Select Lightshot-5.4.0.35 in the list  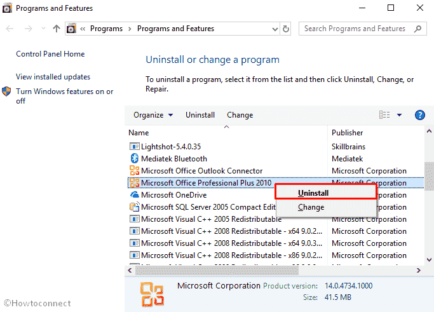(x=171, y=146)
